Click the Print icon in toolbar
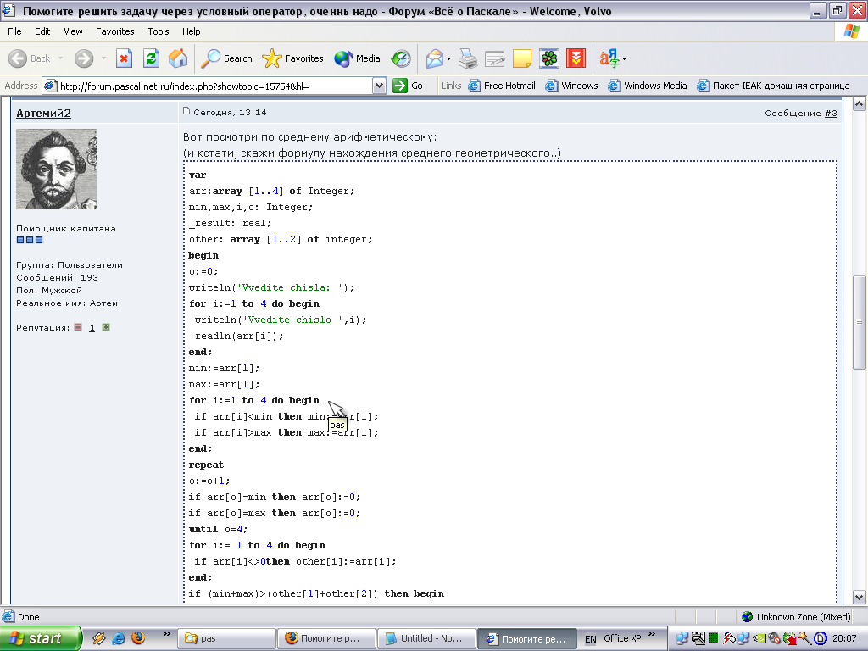868x651 pixels. pos(468,58)
